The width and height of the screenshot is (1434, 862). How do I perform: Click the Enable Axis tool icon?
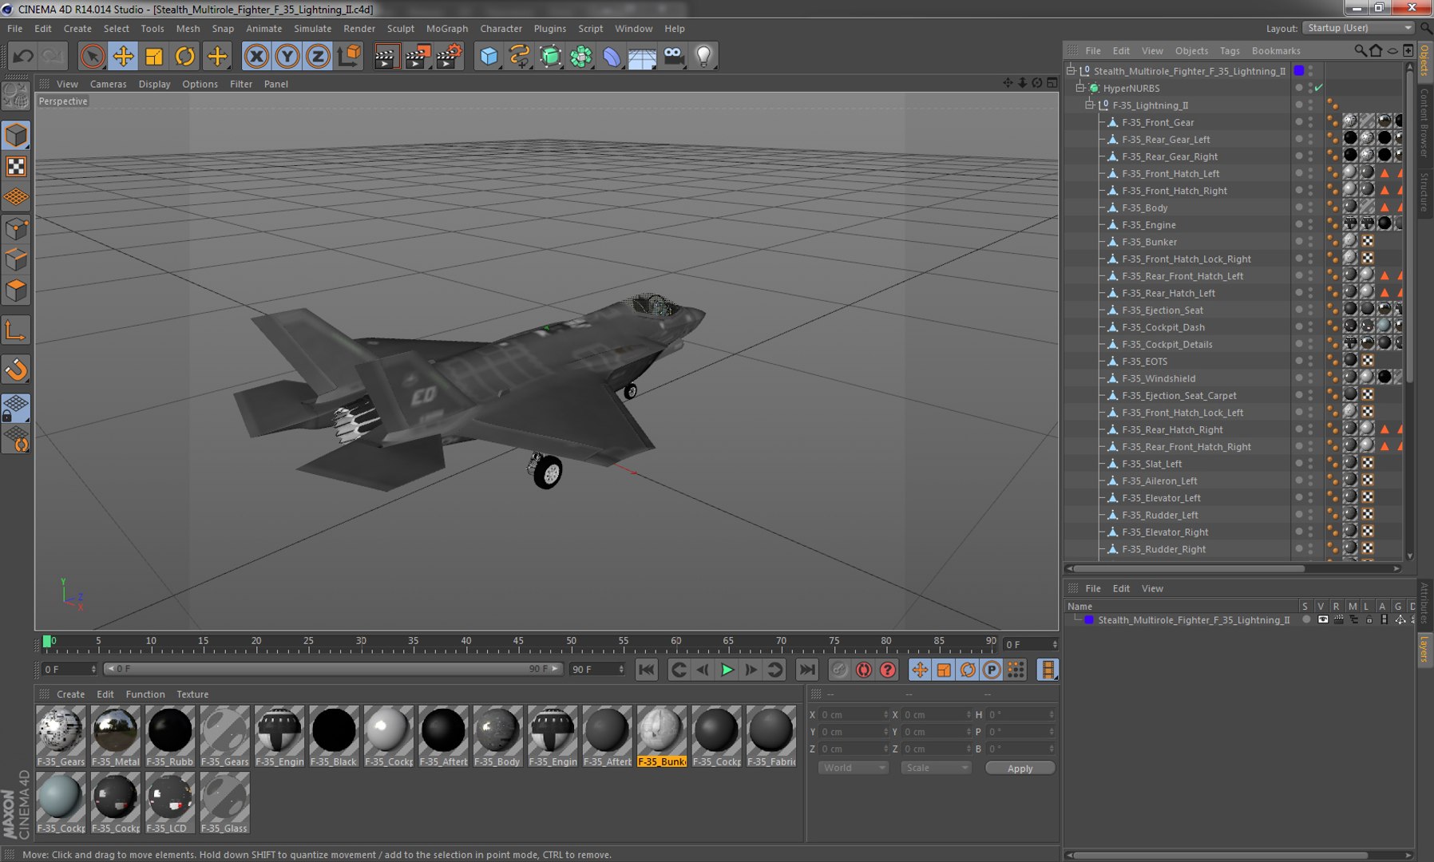click(x=16, y=330)
